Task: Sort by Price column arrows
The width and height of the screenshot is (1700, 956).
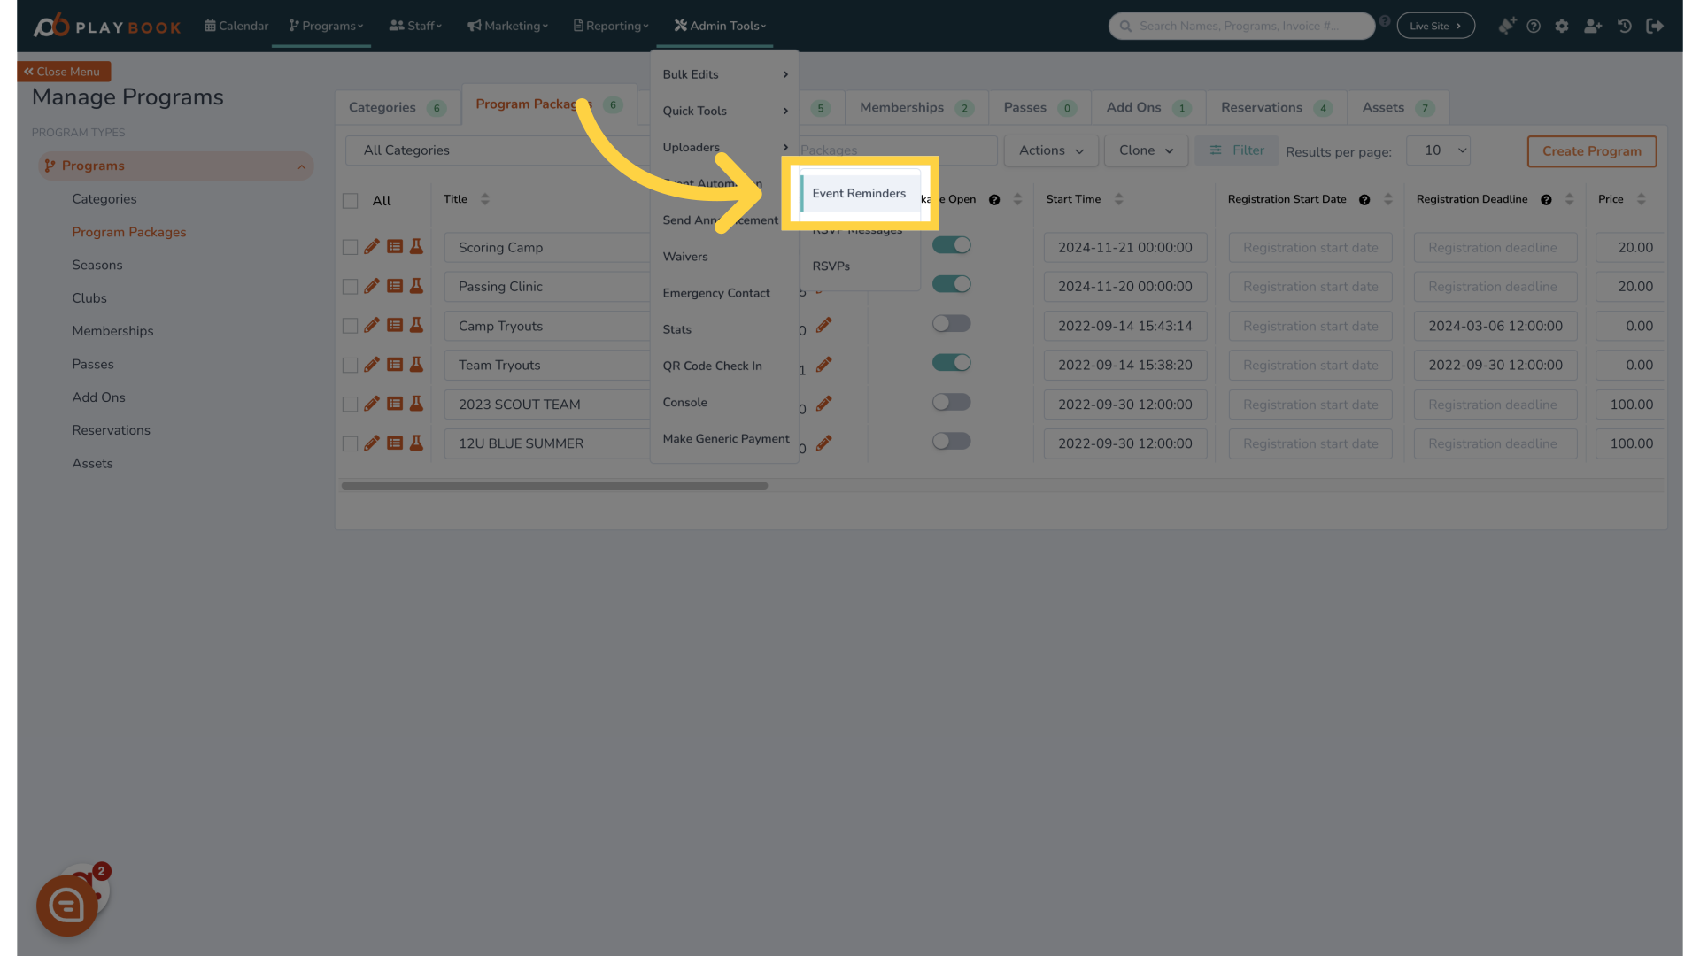Action: 1642,199
